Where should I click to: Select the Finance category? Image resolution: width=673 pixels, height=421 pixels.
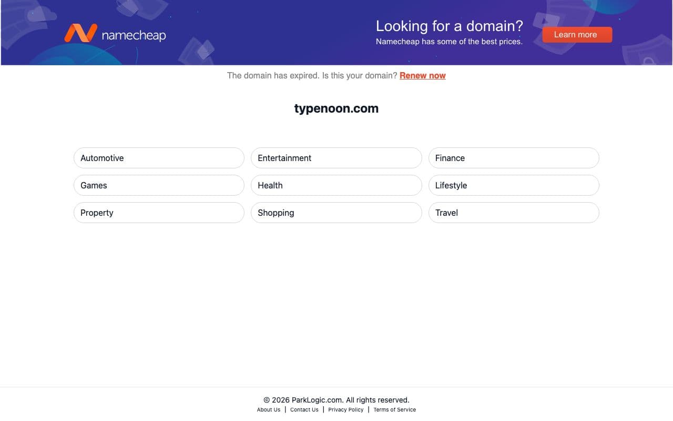point(514,158)
